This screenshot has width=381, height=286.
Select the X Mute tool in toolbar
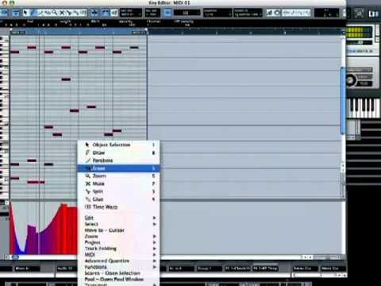(62, 13)
